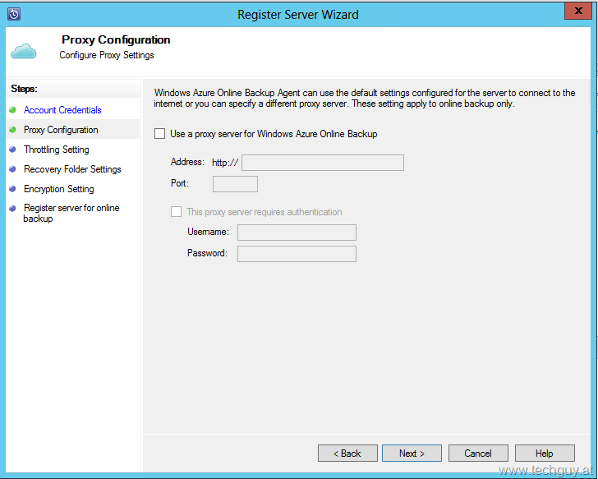Click green bullet next to Proxy Configuration step
The image size is (598, 479).
(x=12, y=130)
